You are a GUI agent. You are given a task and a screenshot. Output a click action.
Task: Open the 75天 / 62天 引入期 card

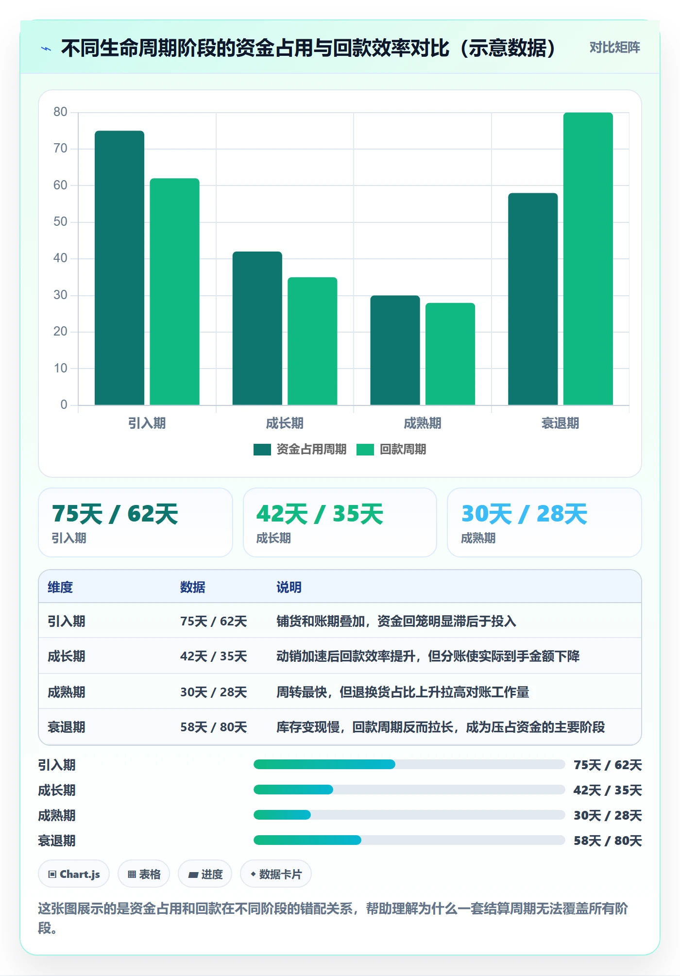click(136, 522)
